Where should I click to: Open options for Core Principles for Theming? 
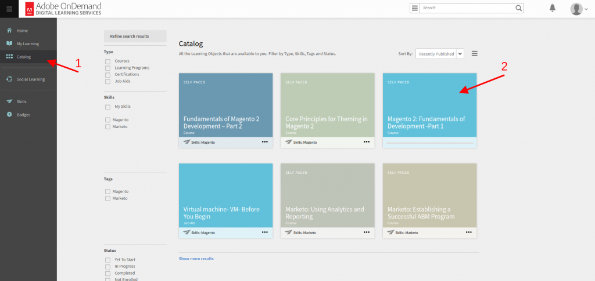click(x=367, y=142)
